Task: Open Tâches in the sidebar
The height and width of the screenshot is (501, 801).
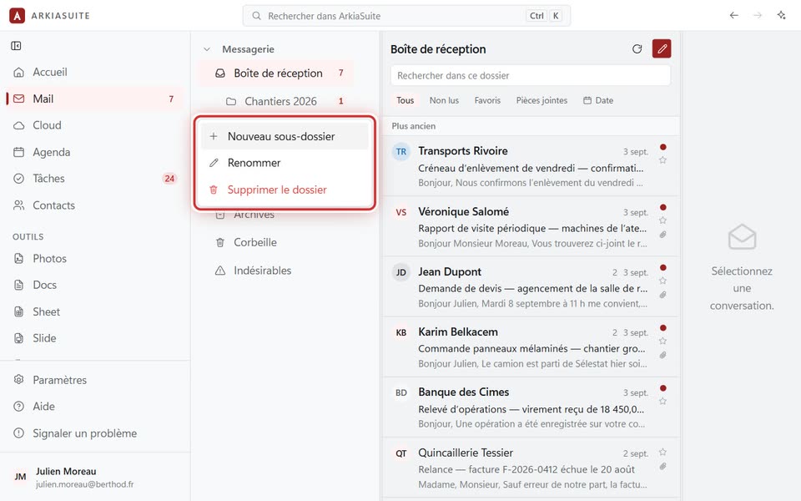Action: click(x=95, y=179)
